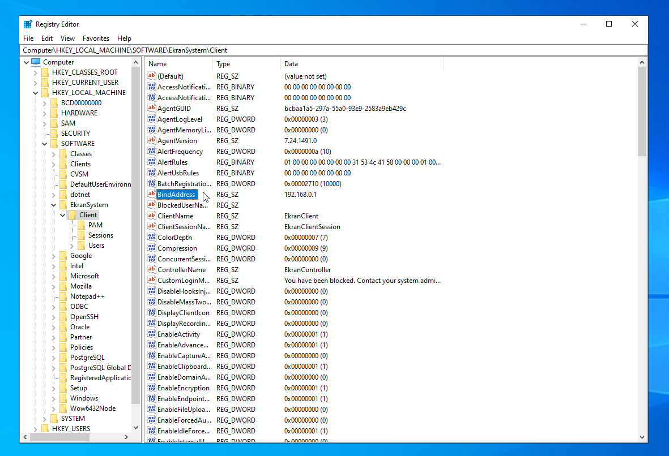The width and height of the screenshot is (669, 456).
Task: Collapse the Client key
Action: (x=63, y=215)
